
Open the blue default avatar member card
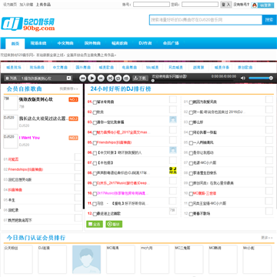[86, 259]
